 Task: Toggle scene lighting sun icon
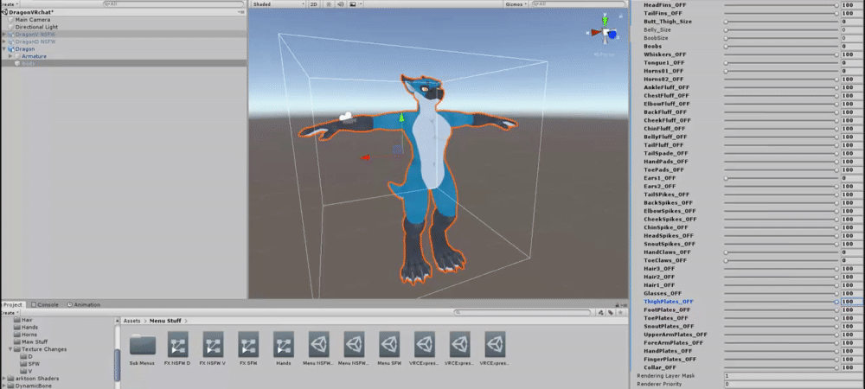[x=328, y=3]
